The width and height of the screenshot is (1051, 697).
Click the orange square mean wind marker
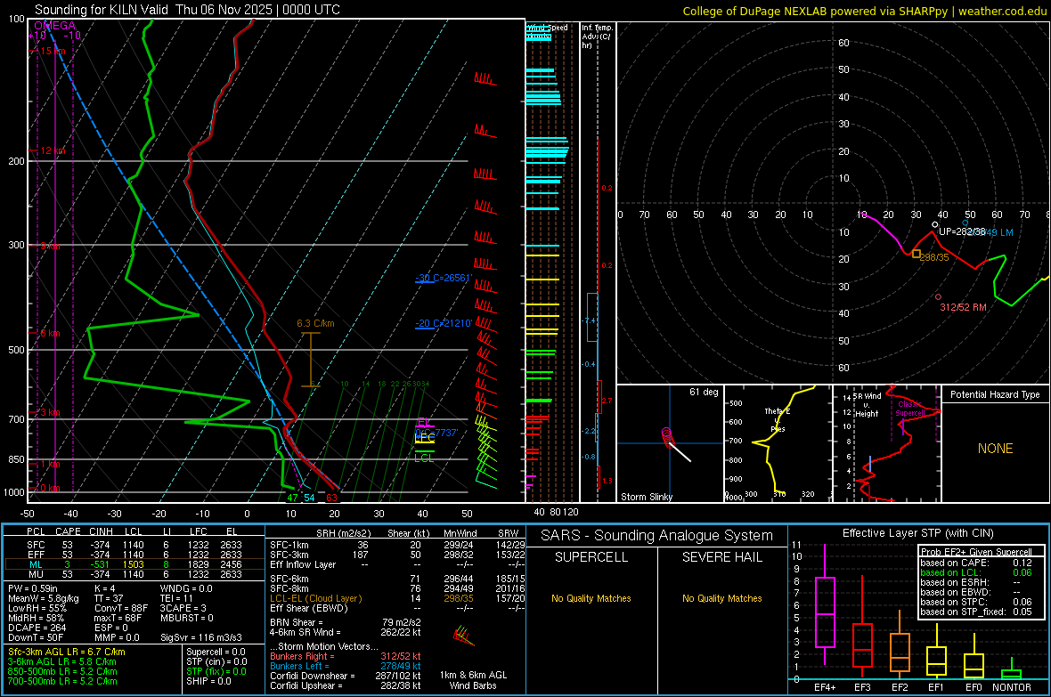click(x=917, y=254)
